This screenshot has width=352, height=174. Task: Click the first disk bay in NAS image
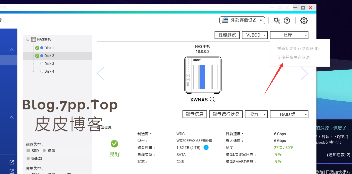(196, 77)
